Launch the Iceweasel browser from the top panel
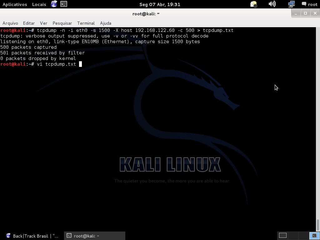The width and height of the screenshot is (320, 240). pyautogui.click(x=54, y=4)
